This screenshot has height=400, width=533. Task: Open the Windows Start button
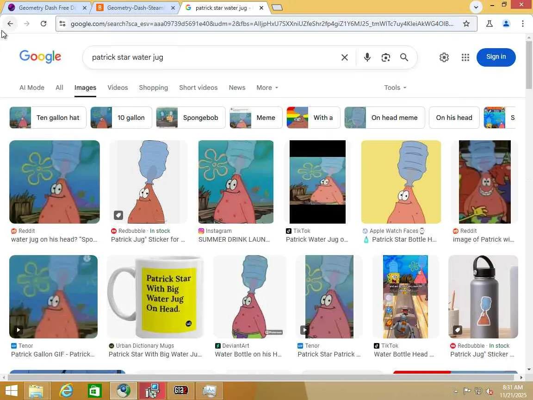(11, 390)
